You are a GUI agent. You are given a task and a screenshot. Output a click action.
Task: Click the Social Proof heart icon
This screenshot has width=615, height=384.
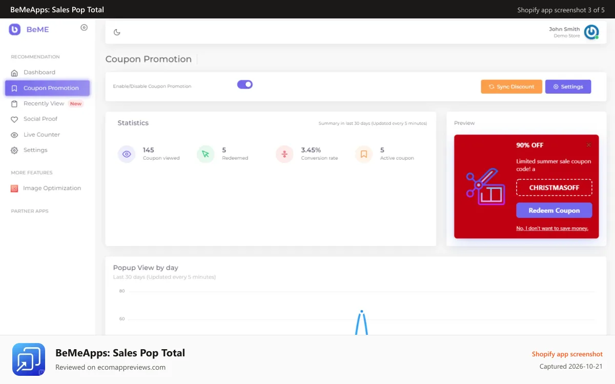coord(14,119)
